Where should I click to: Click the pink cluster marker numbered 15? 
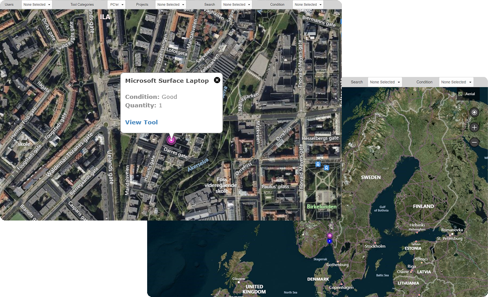(330, 236)
